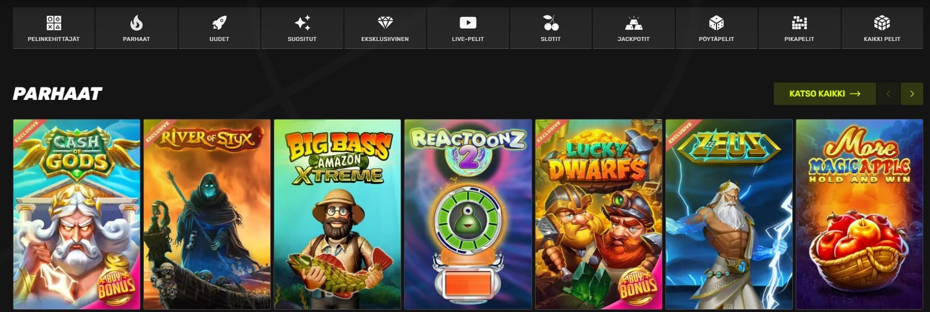This screenshot has width=930, height=312.
Task: Open the Pöytäpelit category label
Action: click(x=716, y=39)
